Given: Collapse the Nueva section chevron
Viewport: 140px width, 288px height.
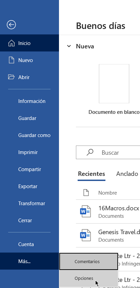Looking at the screenshot, I should [69, 46].
